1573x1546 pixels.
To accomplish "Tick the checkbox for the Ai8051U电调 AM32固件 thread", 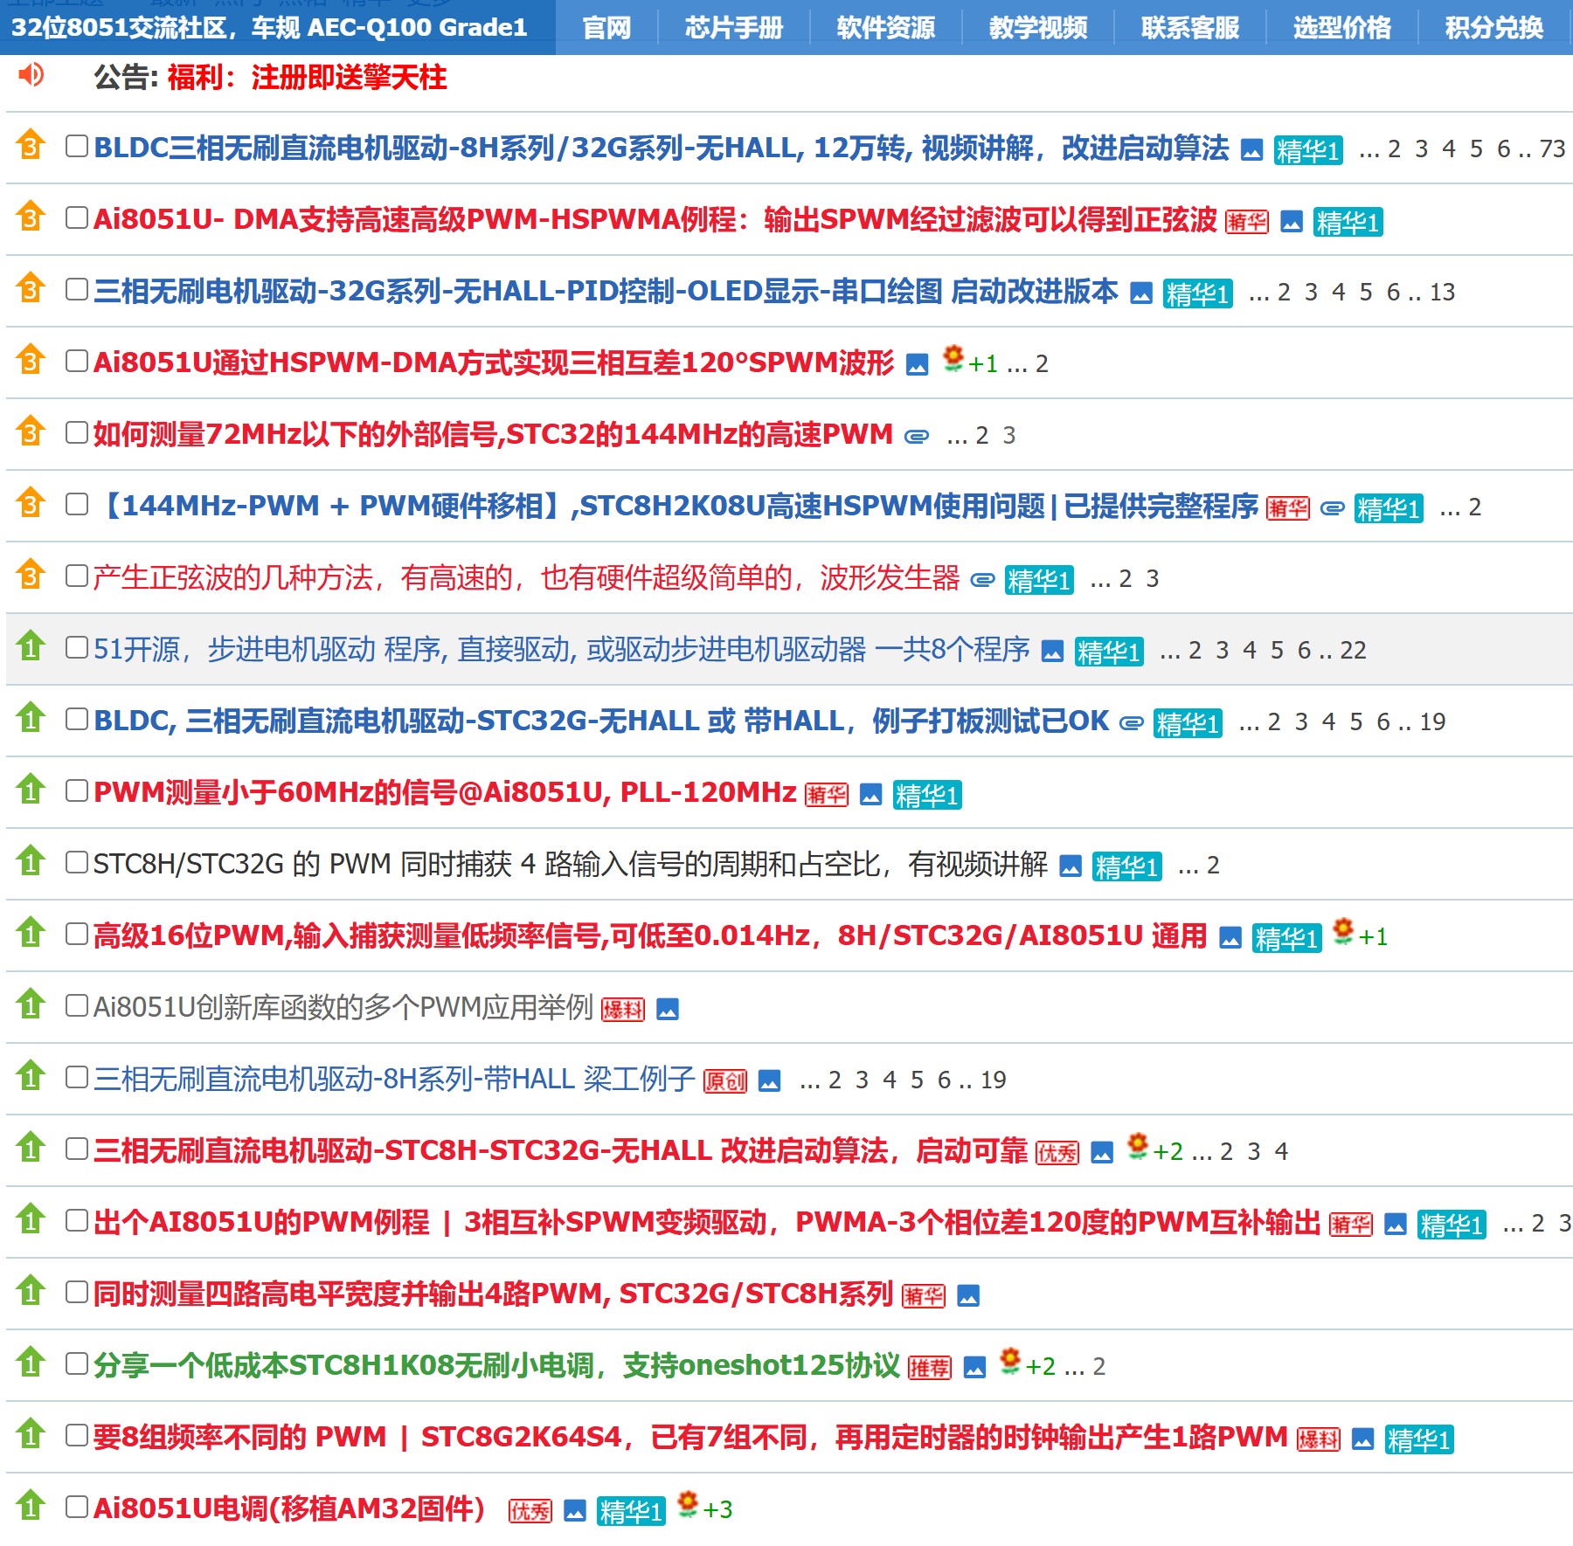I will (77, 1507).
